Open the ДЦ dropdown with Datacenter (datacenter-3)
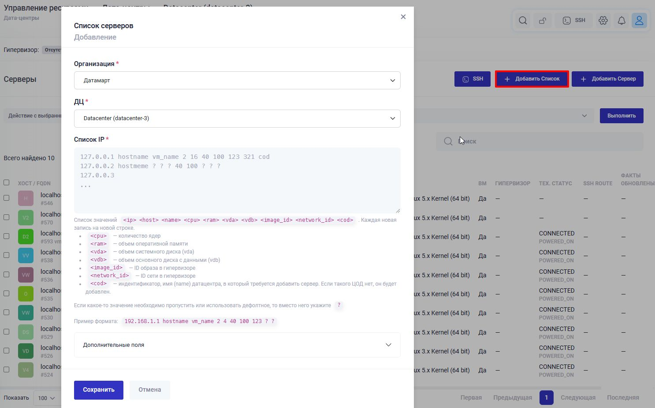The height and width of the screenshot is (408, 655). click(x=237, y=118)
